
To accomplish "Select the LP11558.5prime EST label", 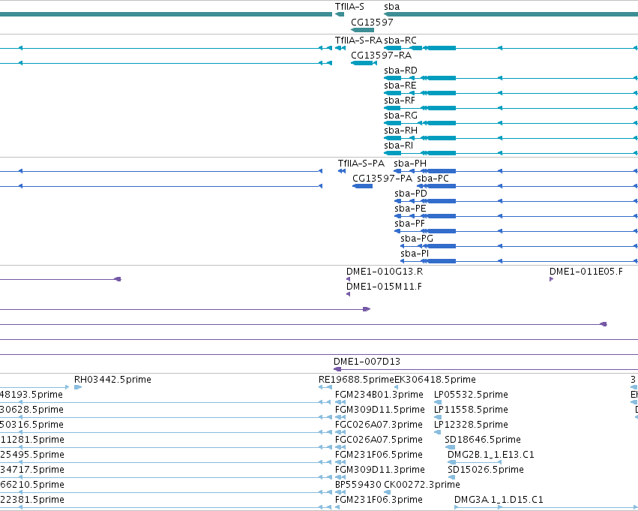I will 471,410.
